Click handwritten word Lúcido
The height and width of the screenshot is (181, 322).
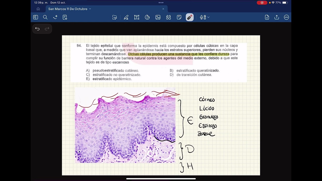(207, 108)
